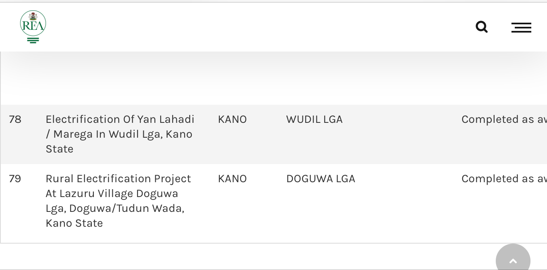The width and height of the screenshot is (547, 270).
Task: Click row 78 Completed status text
Action: (x=504, y=120)
